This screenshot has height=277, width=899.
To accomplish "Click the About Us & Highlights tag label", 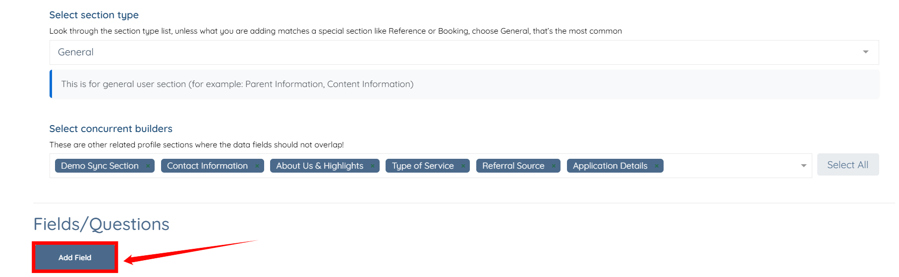I will pos(320,166).
